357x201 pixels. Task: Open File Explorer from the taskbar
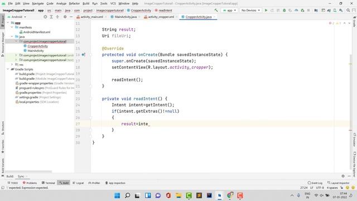pyautogui.click(x=178, y=195)
